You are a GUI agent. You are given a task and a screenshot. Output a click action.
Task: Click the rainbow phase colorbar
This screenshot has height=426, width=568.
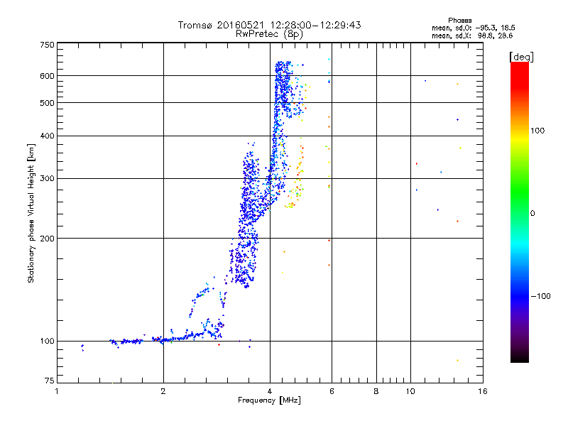tap(520, 212)
